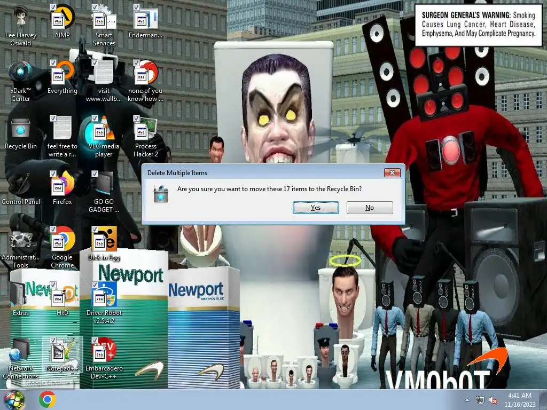547x410 pixels.
Task: Toggle the checkbox on VLC media player icon
Action: pos(95,118)
